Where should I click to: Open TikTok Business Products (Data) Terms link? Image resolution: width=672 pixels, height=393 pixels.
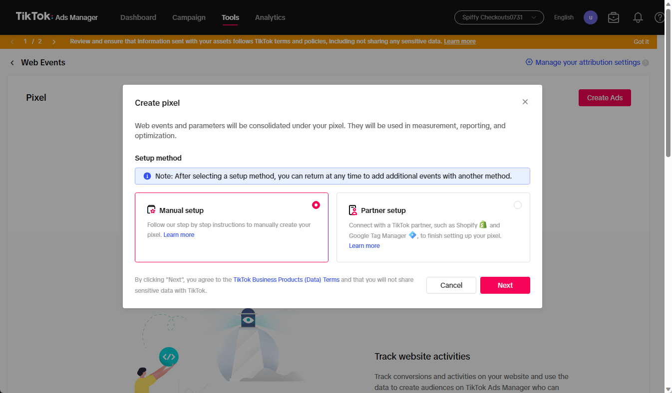point(286,280)
